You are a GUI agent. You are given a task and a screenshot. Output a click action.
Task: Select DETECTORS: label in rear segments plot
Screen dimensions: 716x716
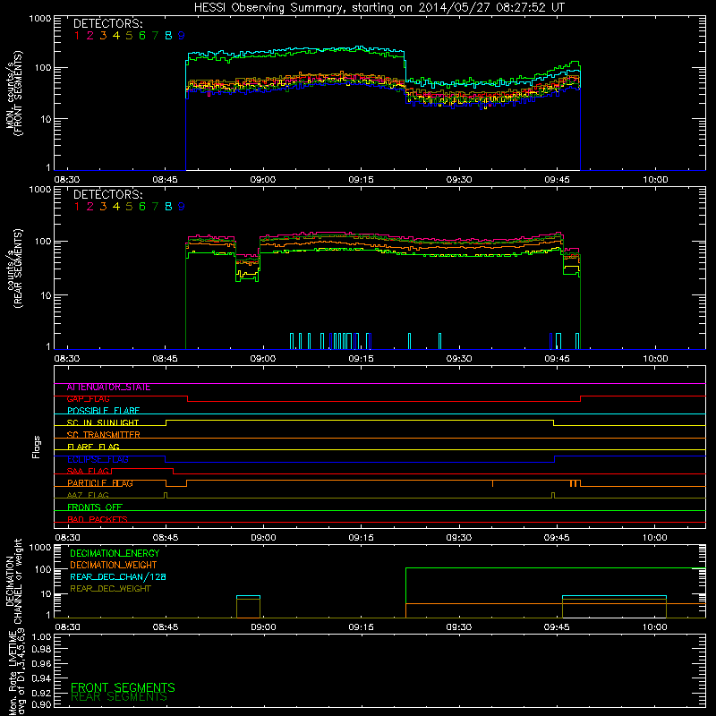(108, 195)
